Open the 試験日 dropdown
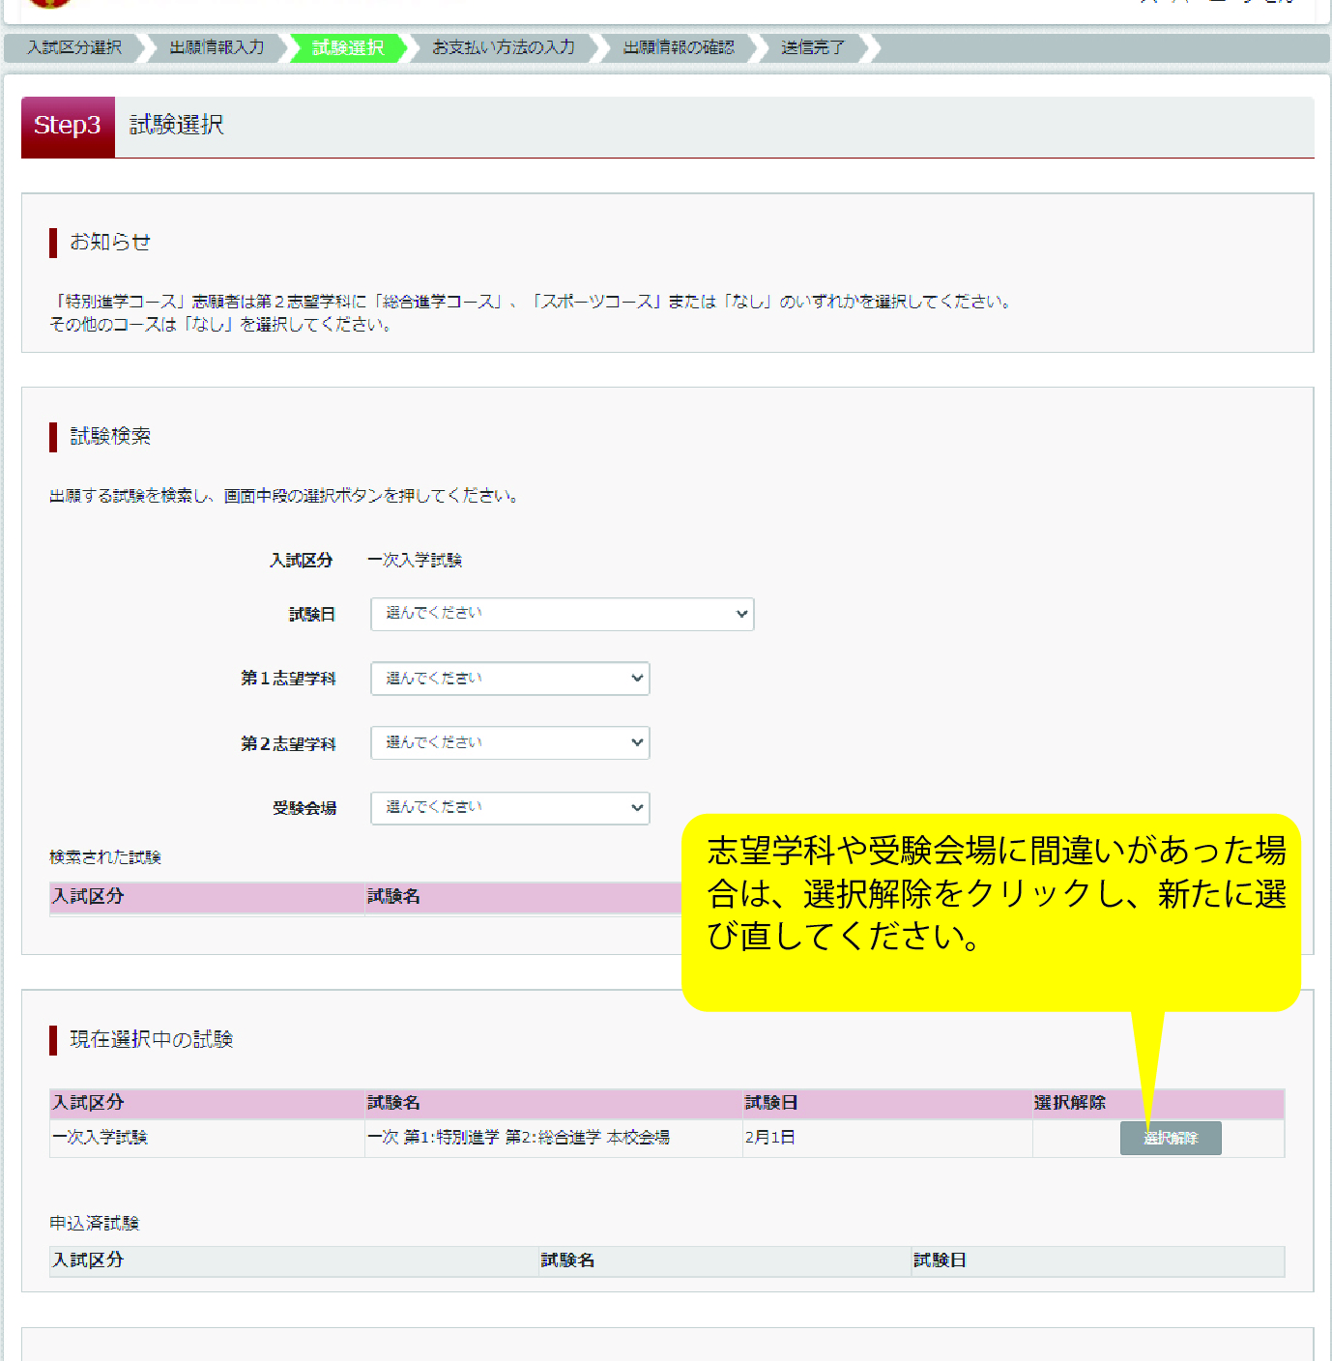The image size is (1332, 1361). 562,614
